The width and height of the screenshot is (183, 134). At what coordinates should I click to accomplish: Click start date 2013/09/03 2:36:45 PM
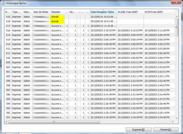click(130, 104)
